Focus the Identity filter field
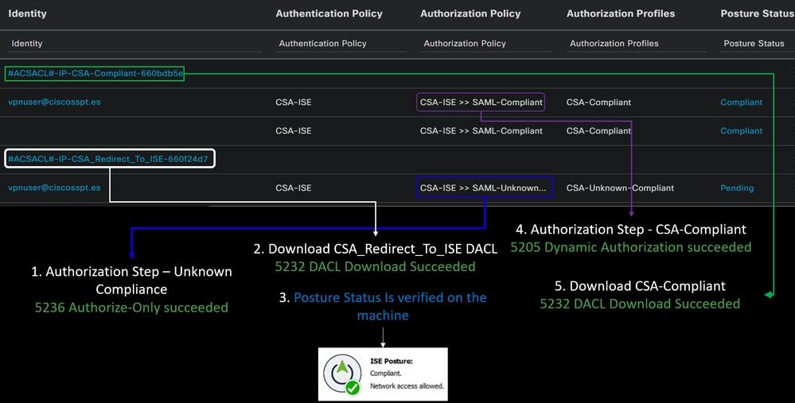795x403 pixels. click(135, 44)
